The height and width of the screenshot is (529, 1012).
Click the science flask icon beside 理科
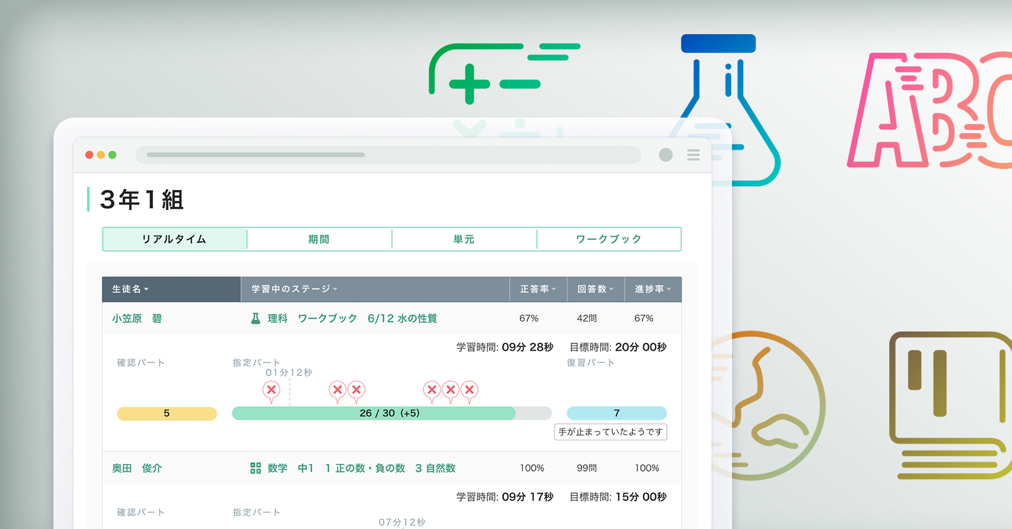click(256, 318)
